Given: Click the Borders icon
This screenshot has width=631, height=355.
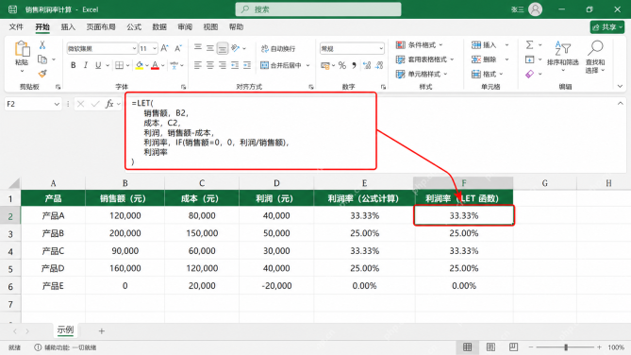Looking at the screenshot, I should [119, 65].
